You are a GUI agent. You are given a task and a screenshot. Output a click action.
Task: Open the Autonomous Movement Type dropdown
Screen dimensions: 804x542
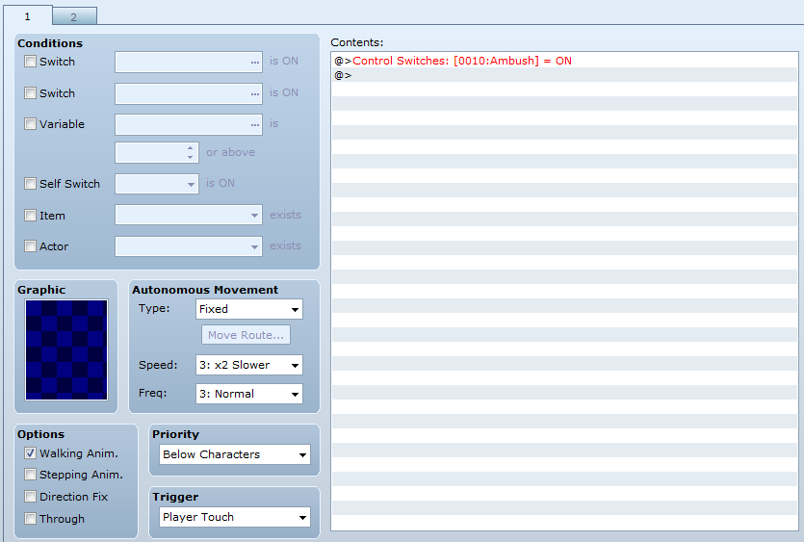(x=248, y=309)
